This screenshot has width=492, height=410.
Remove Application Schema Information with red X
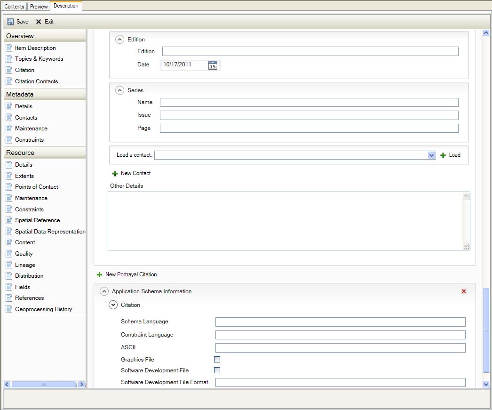point(464,291)
